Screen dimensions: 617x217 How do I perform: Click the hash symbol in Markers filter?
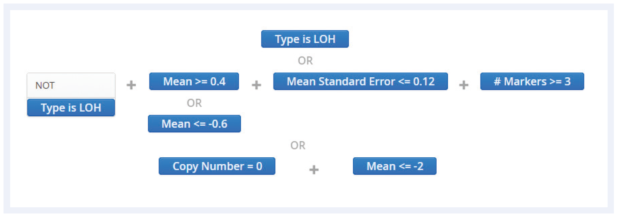click(497, 82)
